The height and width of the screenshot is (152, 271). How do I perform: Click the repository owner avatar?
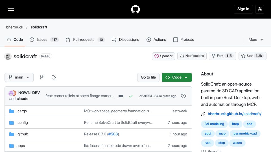pos(8,56)
